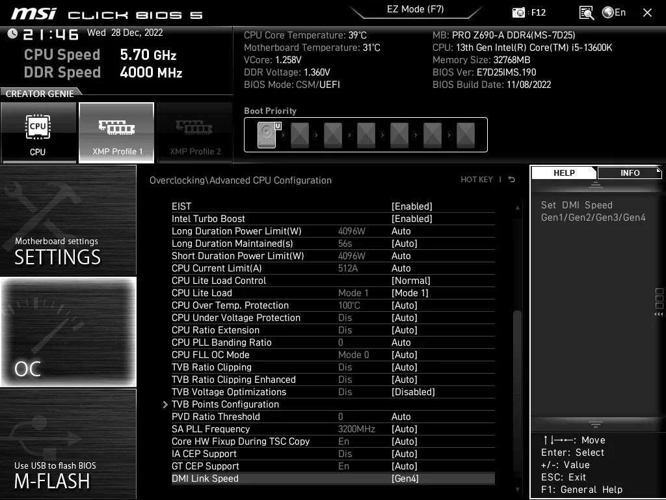
Task: Open the CPU Lite Load Control Normal dropdown
Action: [411, 281]
